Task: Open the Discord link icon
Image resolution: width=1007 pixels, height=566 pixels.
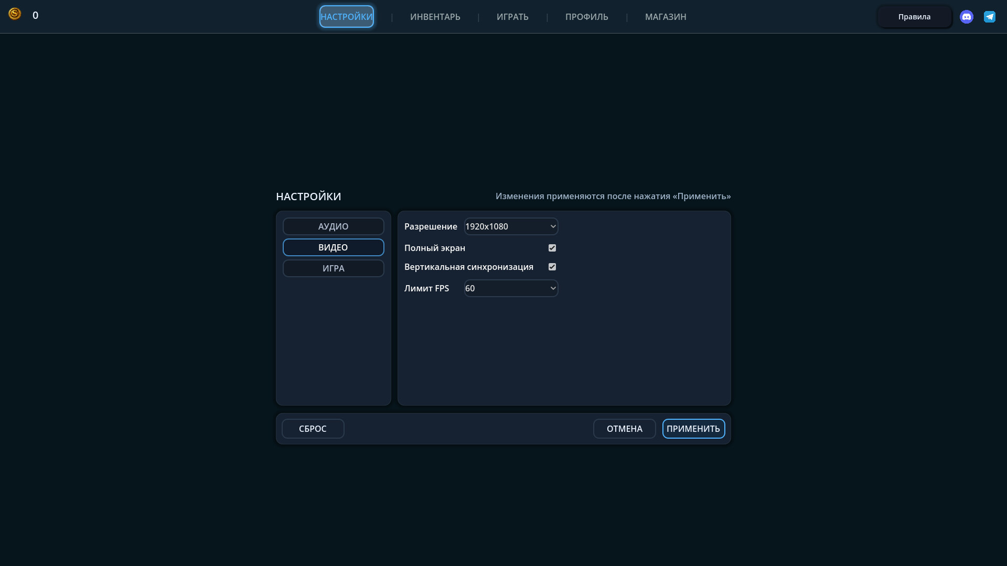Action: pyautogui.click(x=967, y=17)
